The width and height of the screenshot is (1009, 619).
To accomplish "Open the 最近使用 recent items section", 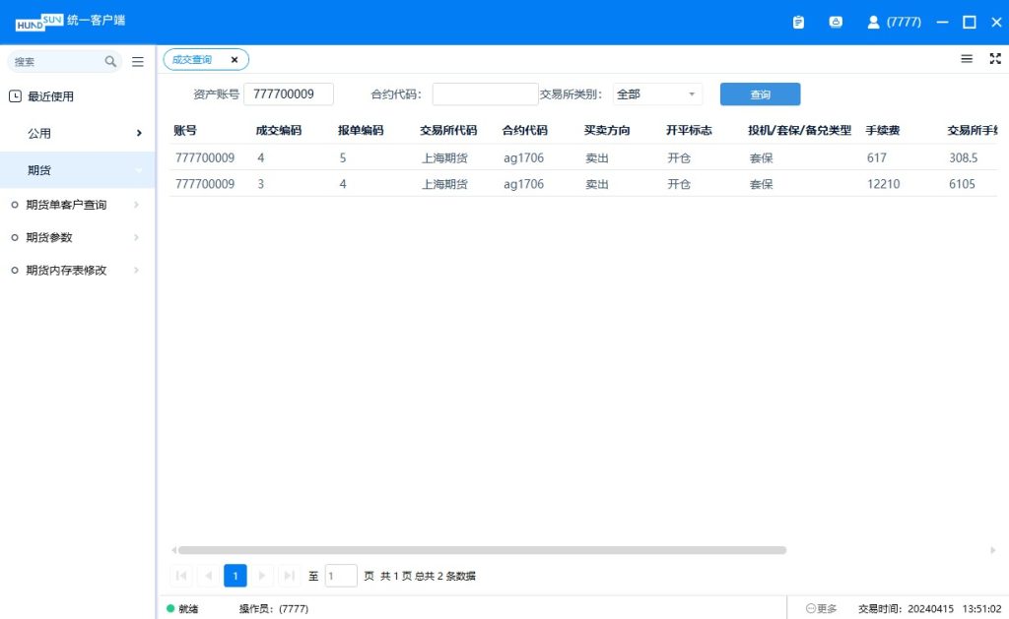I will tap(49, 96).
